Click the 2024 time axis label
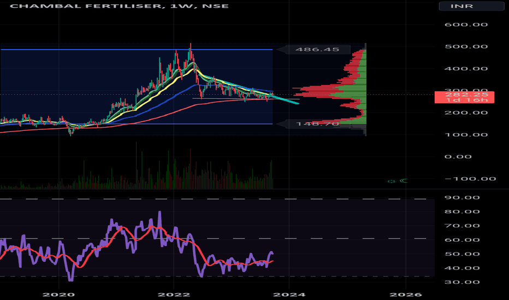This screenshot has height=300, width=509. click(x=289, y=295)
